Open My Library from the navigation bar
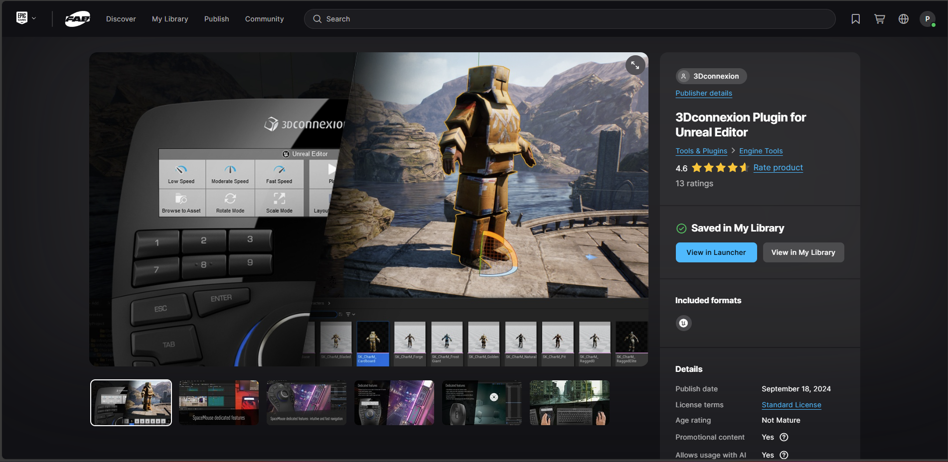The height and width of the screenshot is (462, 948). coord(169,18)
